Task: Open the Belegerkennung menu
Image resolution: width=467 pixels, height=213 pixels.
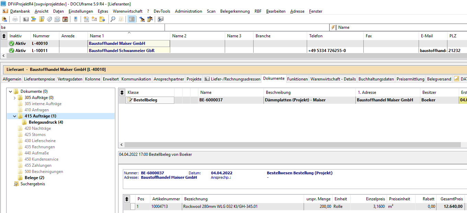Action: [235, 11]
